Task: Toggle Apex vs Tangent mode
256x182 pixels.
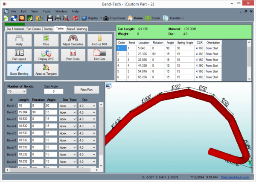Action: (45, 69)
